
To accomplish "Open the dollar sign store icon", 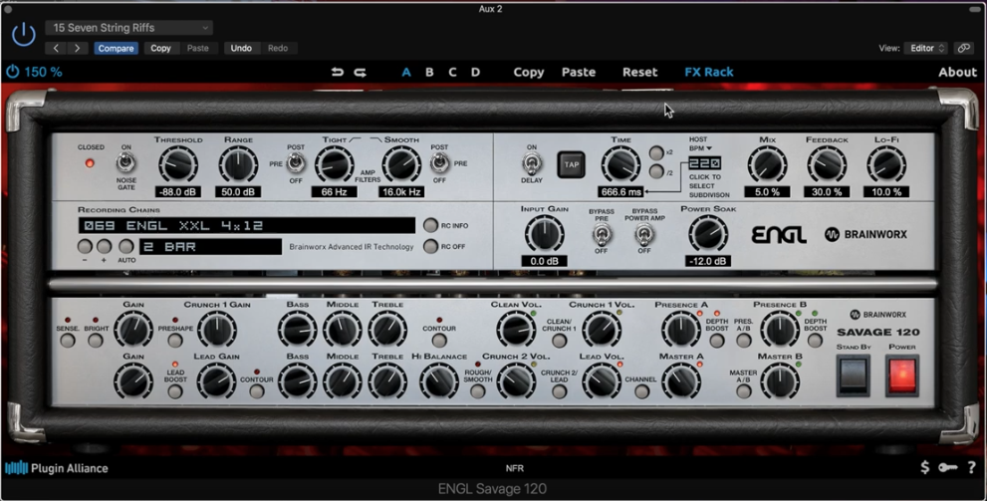I will point(924,467).
